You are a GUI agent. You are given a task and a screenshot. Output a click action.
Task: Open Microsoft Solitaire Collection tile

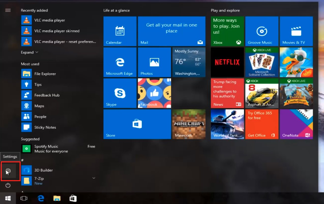tap(262, 62)
